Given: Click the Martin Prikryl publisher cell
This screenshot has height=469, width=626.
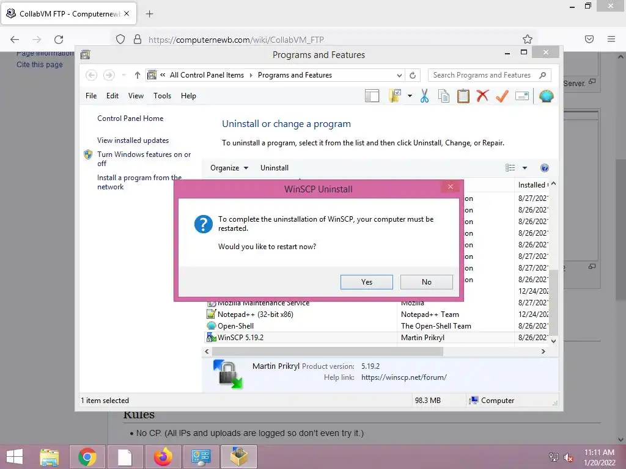Looking at the screenshot, I should [422, 337].
